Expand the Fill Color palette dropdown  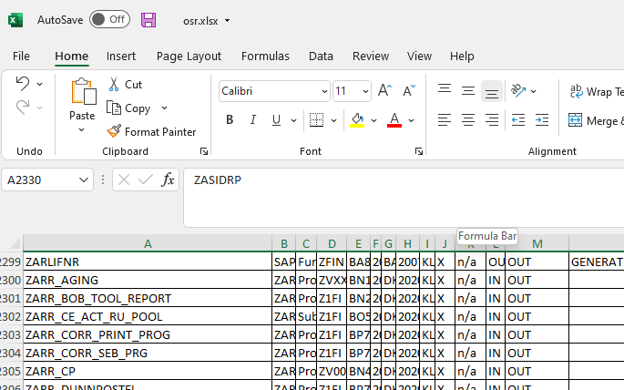click(373, 120)
